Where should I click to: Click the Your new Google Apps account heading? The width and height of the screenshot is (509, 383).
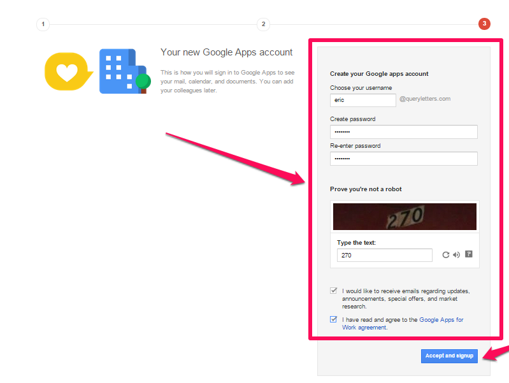pos(227,52)
